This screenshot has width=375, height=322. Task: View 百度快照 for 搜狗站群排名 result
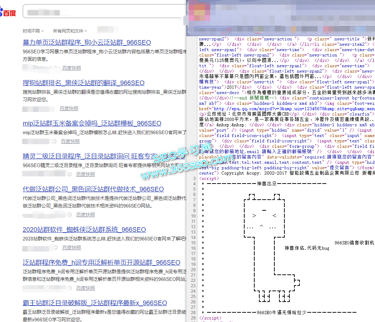(69, 108)
